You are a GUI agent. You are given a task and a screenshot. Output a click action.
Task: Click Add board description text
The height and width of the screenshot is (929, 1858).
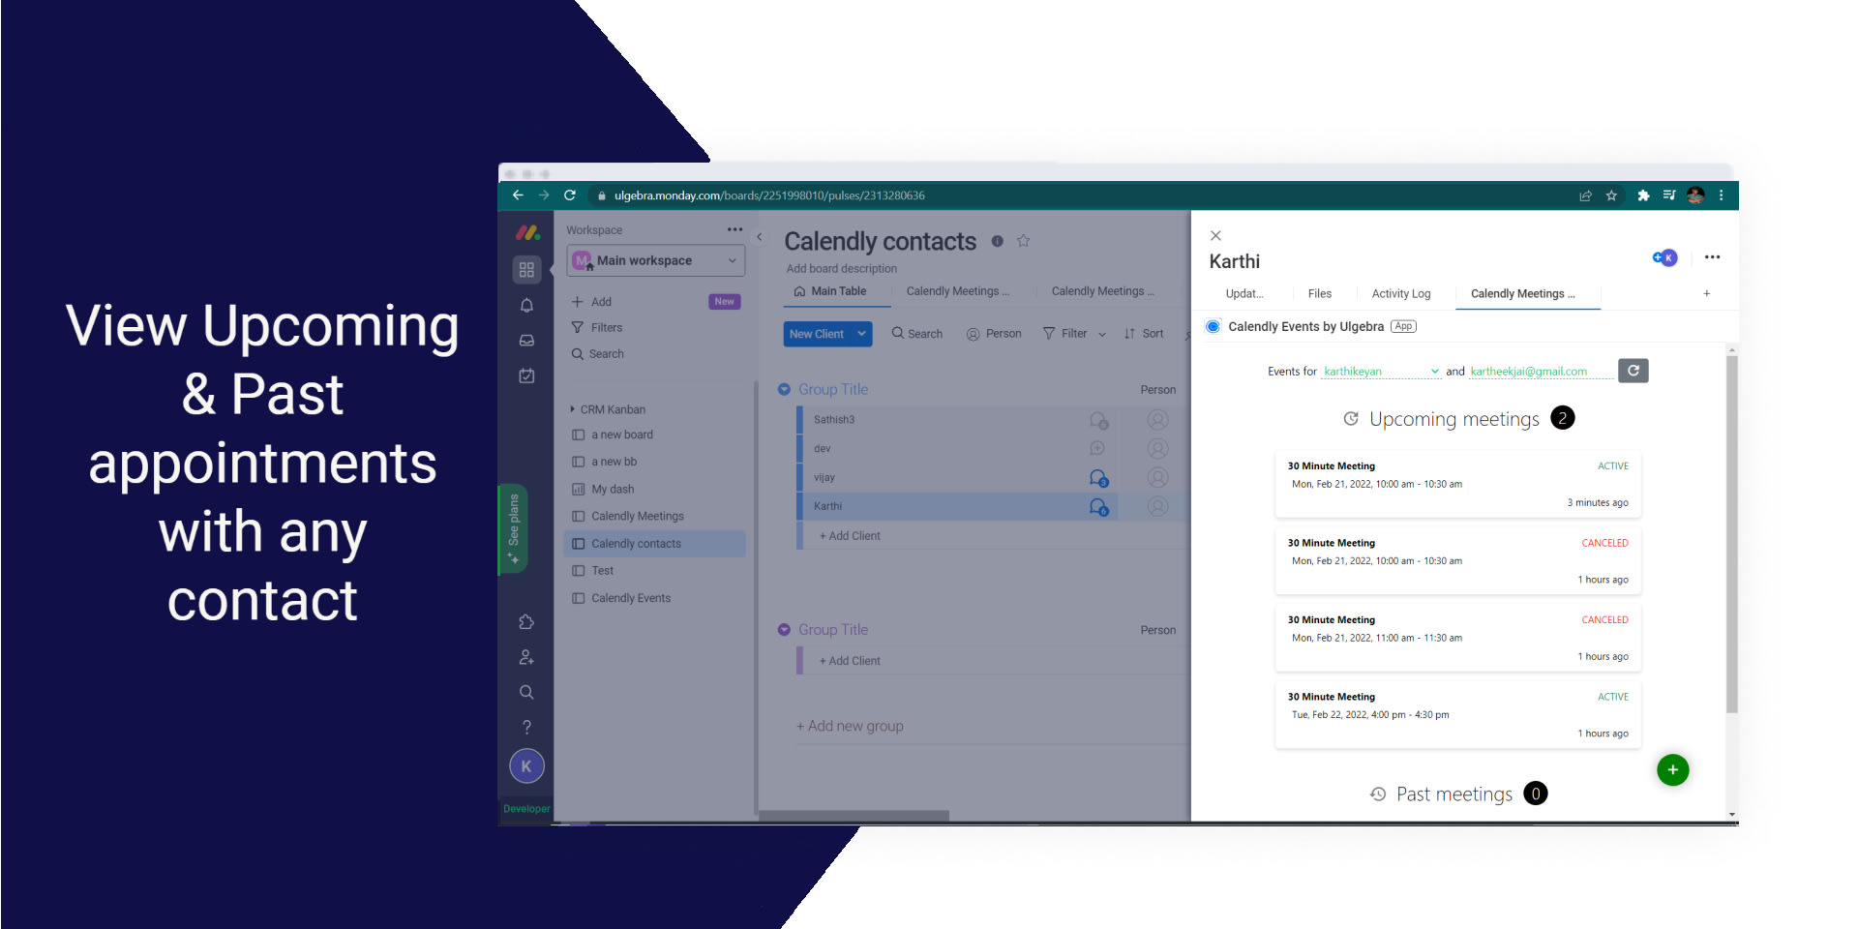coord(842,269)
